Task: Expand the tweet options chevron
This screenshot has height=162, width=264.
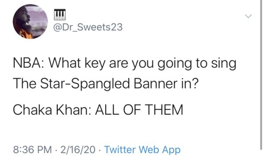Action: (x=248, y=16)
